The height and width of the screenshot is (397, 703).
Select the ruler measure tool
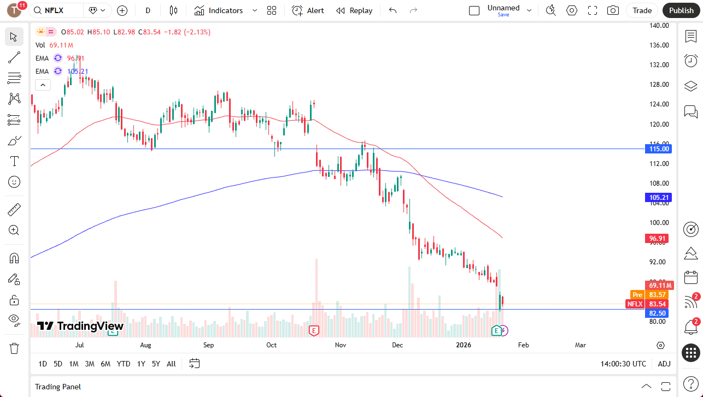(x=14, y=209)
